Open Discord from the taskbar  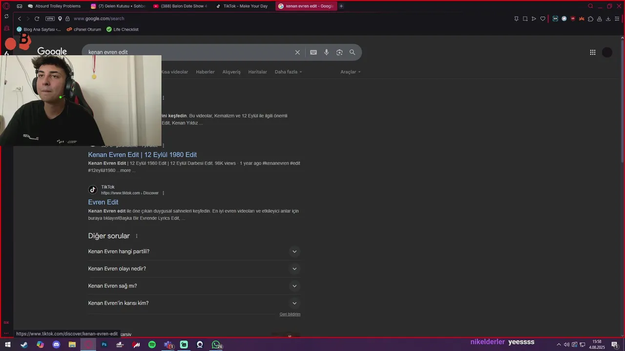(x=56, y=345)
